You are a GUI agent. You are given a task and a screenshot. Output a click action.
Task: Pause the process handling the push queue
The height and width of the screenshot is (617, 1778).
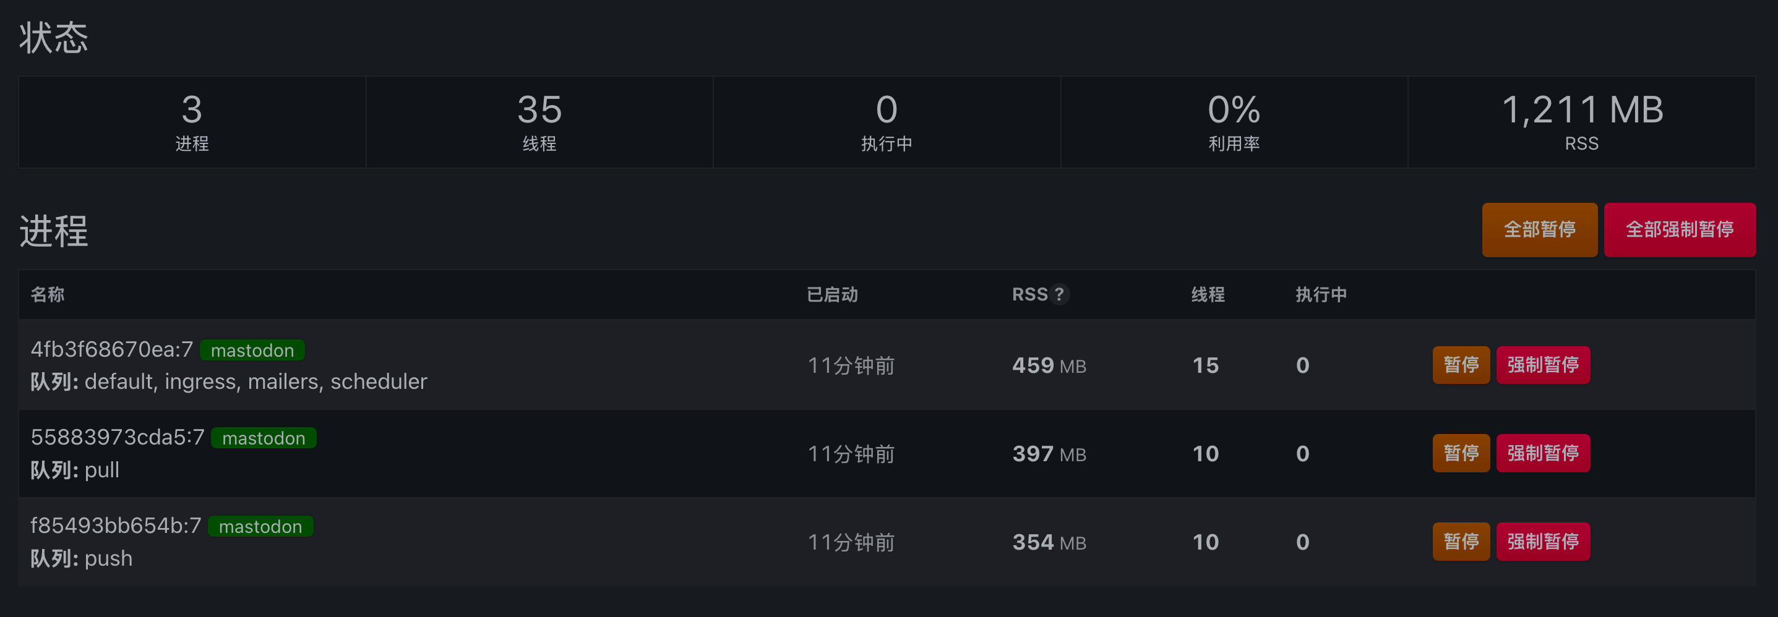[x=1461, y=541]
